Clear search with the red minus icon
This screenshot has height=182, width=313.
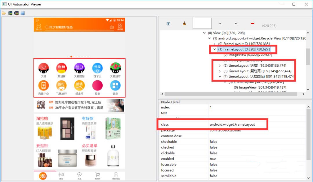pyautogui.click(x=252, y=24)
